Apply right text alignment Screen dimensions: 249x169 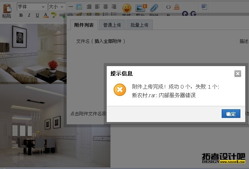click(x=113, y=7)
